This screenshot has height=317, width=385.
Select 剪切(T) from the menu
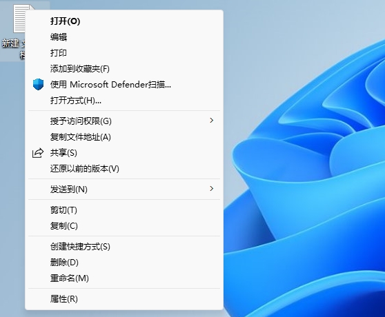tap(124, 210)
